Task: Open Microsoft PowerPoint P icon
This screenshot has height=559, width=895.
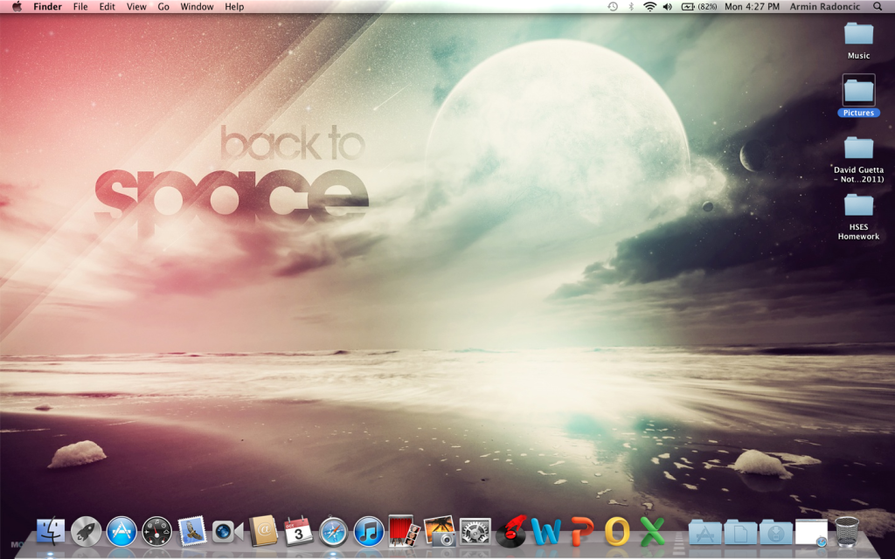Action: [x=581, y=531]
